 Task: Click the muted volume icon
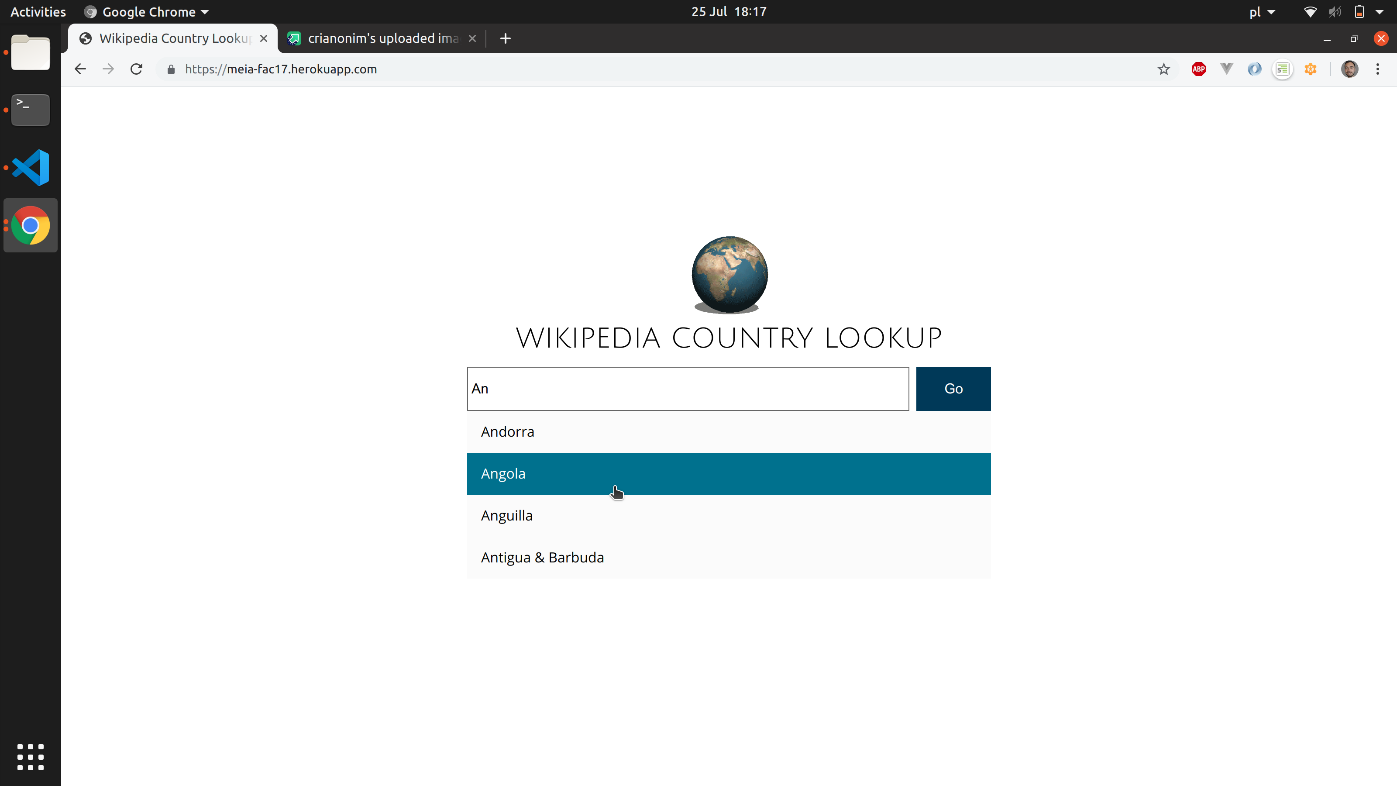(x=1335, y=12)
